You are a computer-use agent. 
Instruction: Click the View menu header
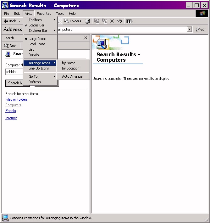click(29, 14)
